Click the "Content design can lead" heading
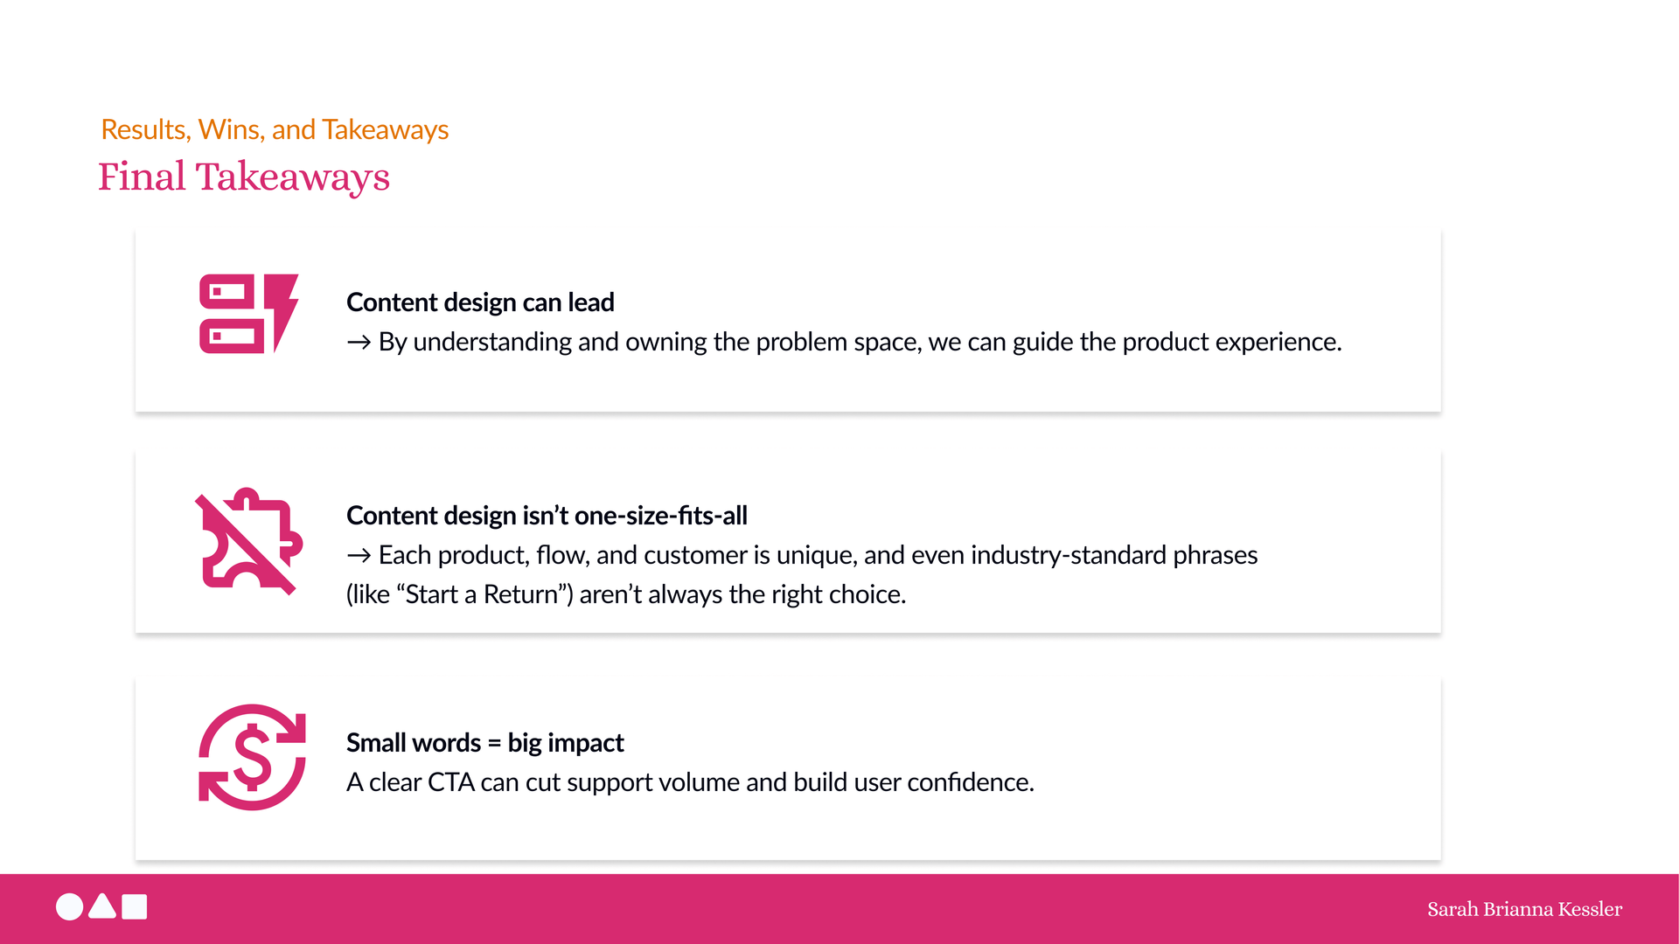 click(480, 302)
